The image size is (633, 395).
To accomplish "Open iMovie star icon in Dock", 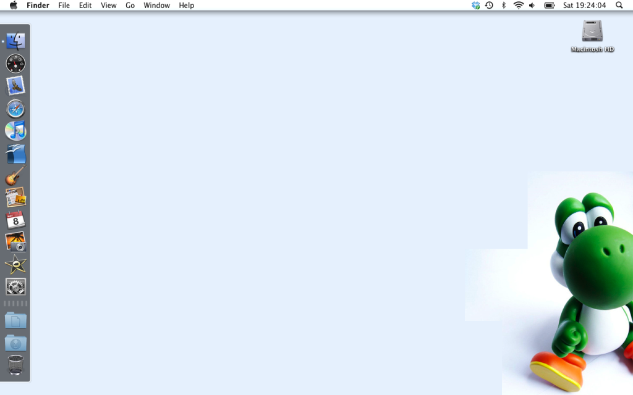I will tap(15, 264).
